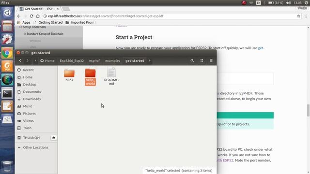This screenshot has width=310, height=174.
Task: Open Chrome three-dot menu
Action: click(x=306, y=16)
